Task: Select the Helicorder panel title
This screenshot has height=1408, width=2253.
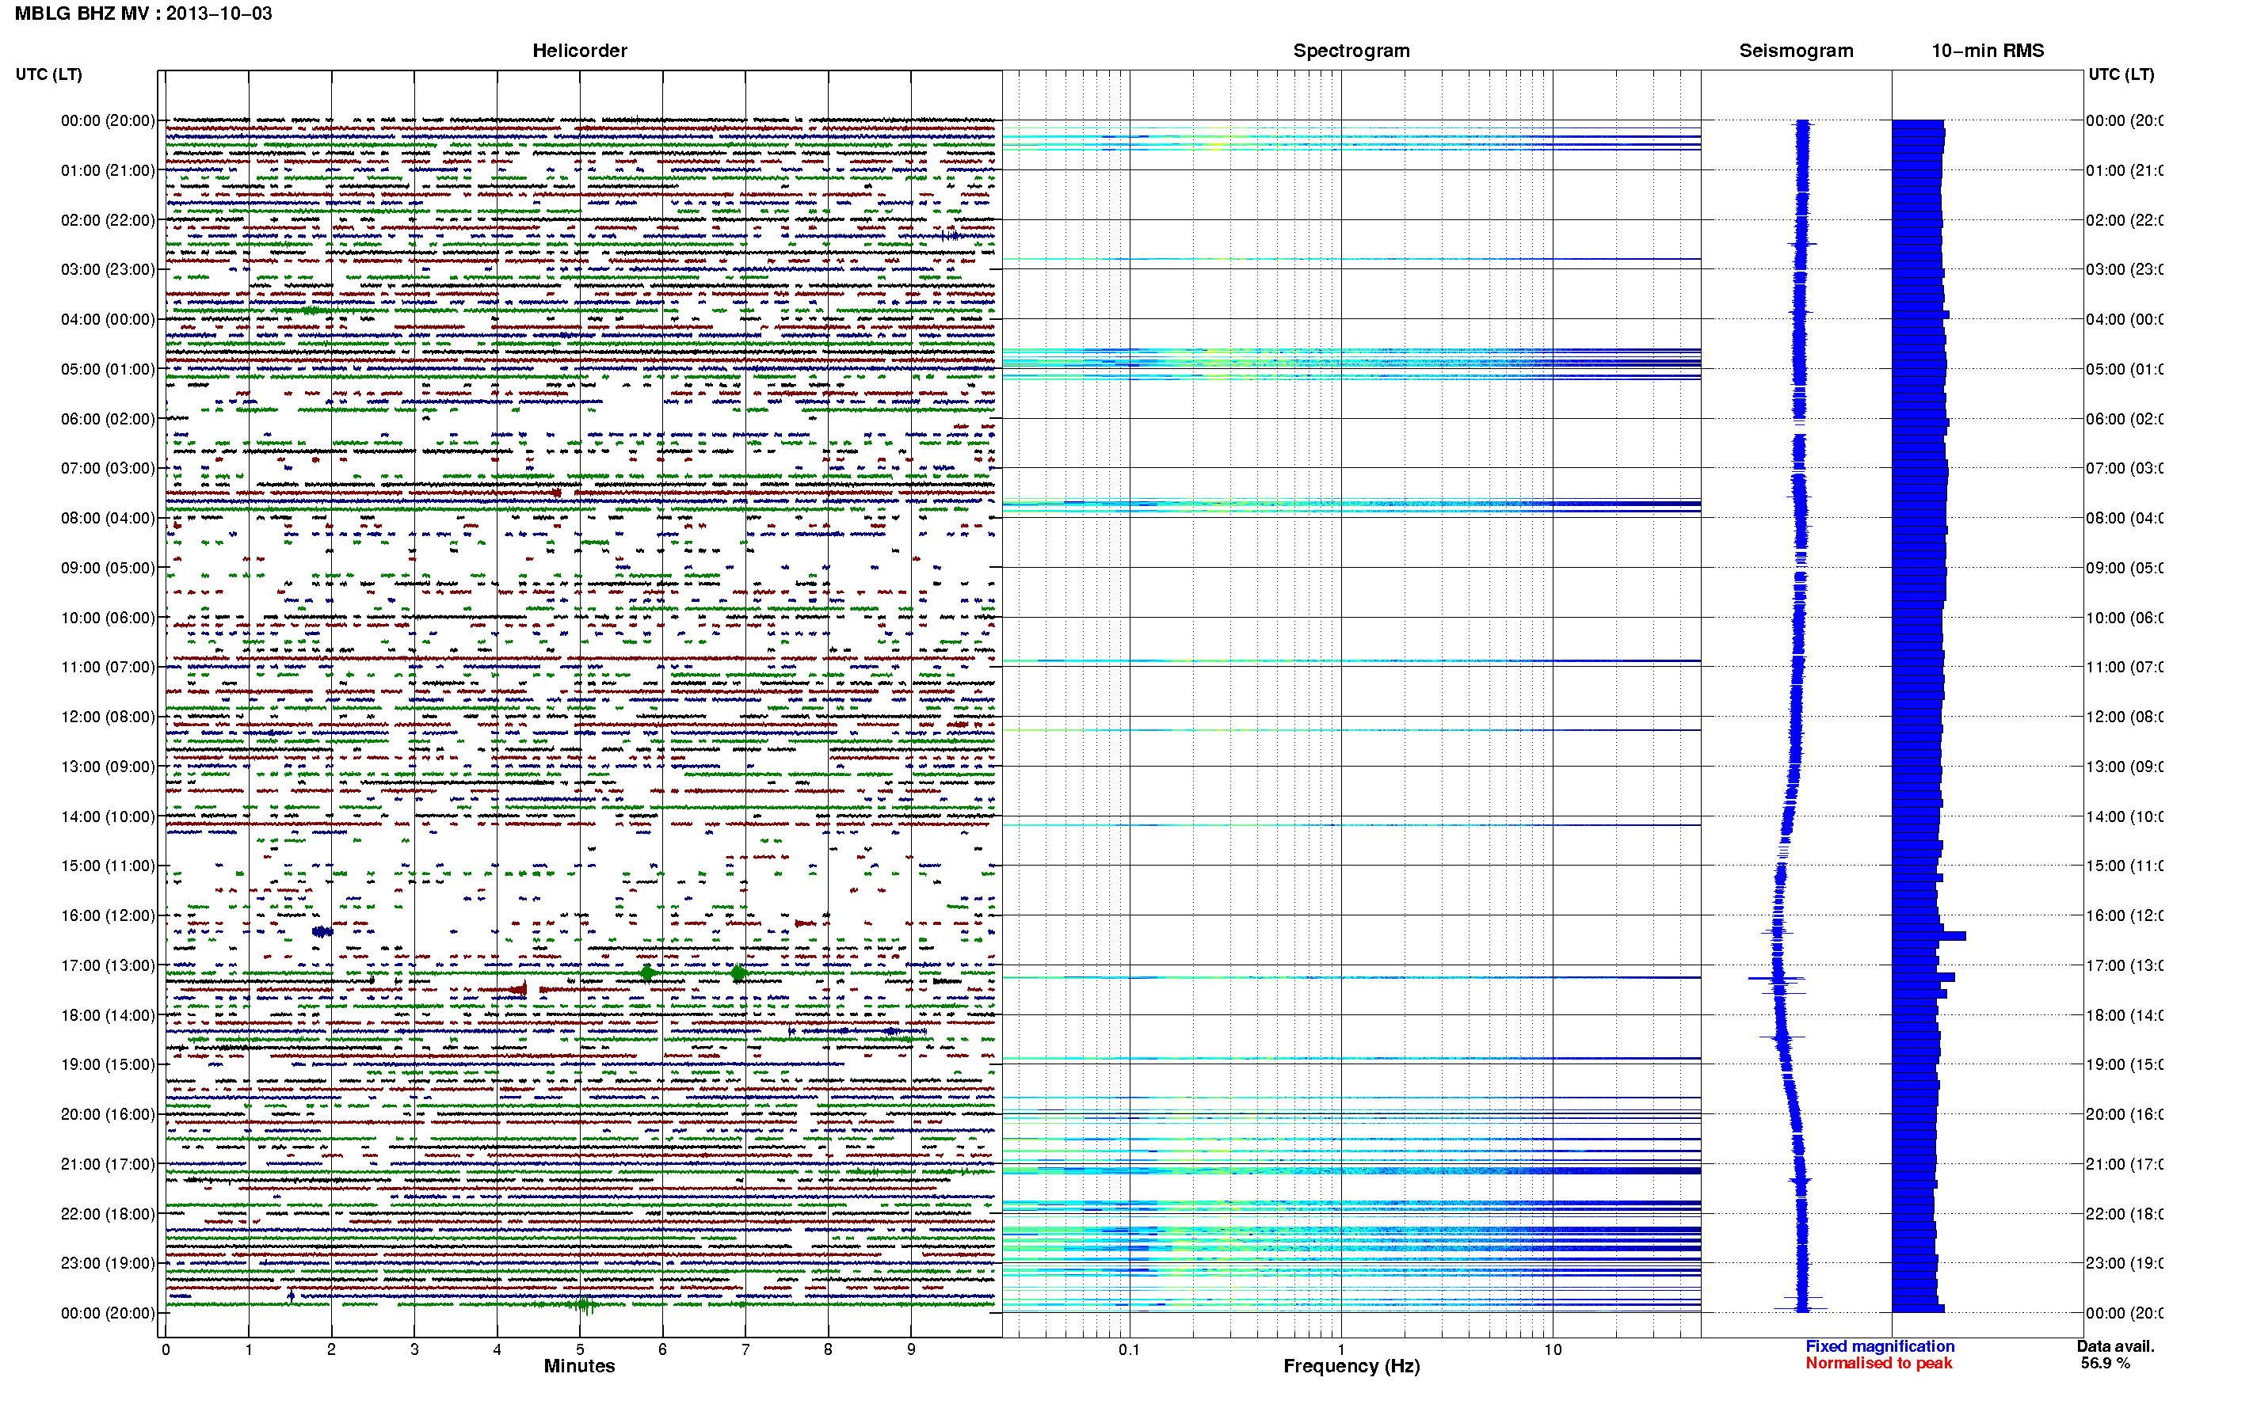Action: (x=579, y=51)
